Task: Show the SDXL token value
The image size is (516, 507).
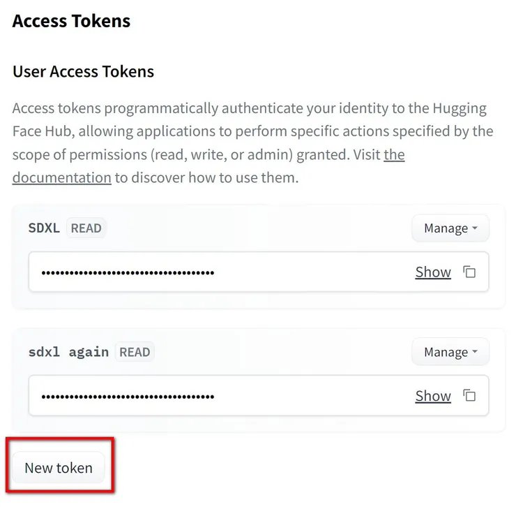Action: pyautogui.click(x=433, y=272)
